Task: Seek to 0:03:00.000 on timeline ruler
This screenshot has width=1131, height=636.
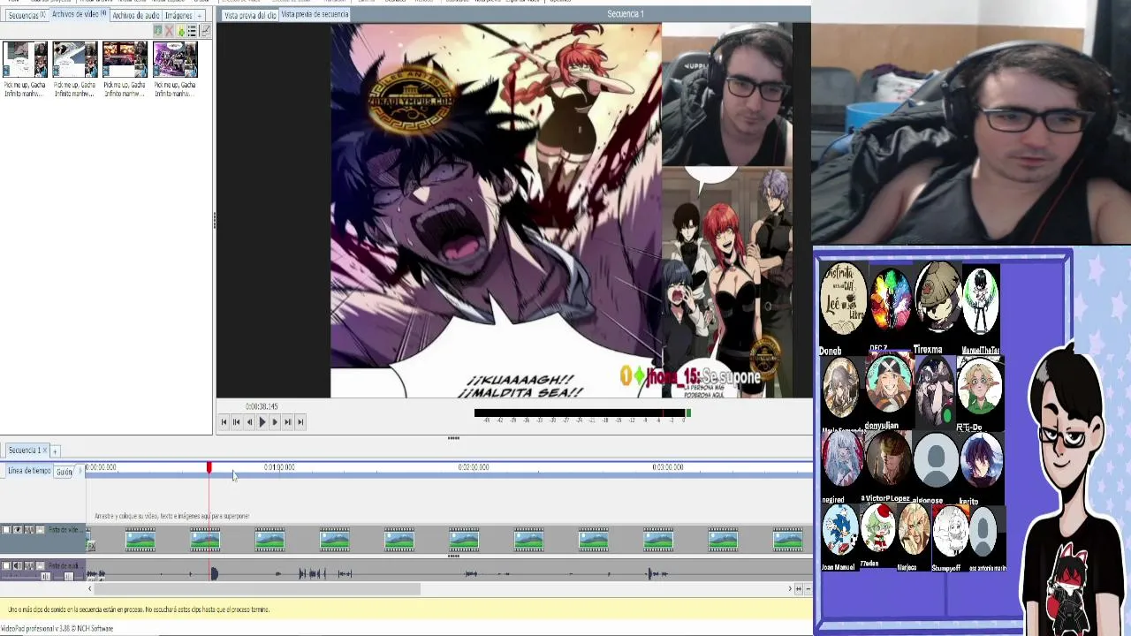Action: 668,467
